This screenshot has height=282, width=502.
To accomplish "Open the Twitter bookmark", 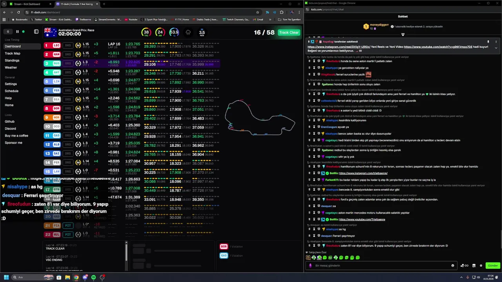I will tap(36, 19).
